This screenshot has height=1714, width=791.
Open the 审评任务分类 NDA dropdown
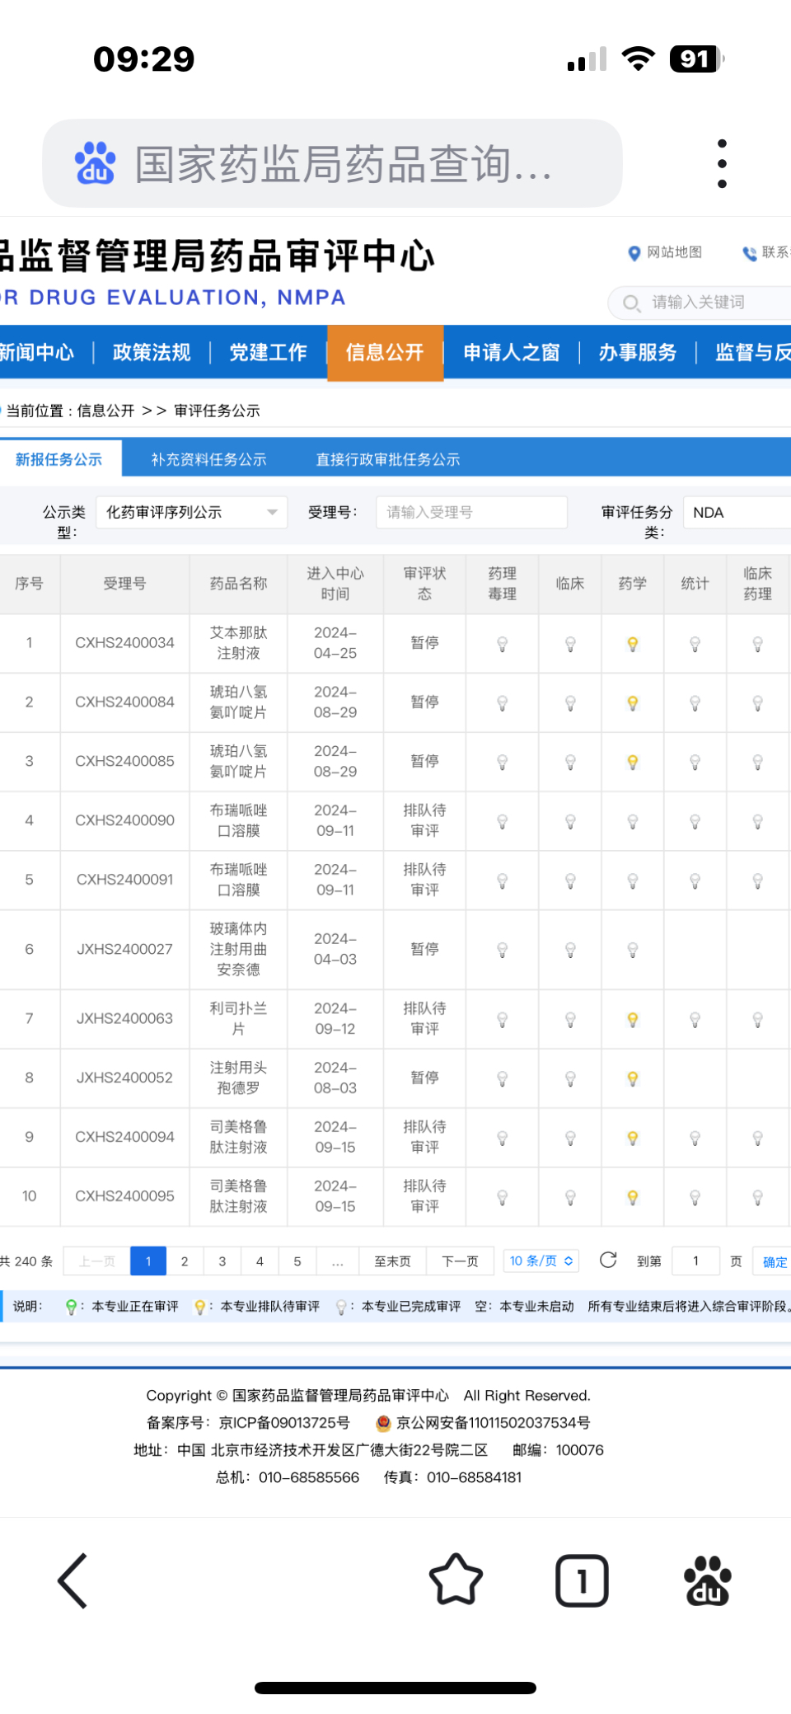click(737, 512)
